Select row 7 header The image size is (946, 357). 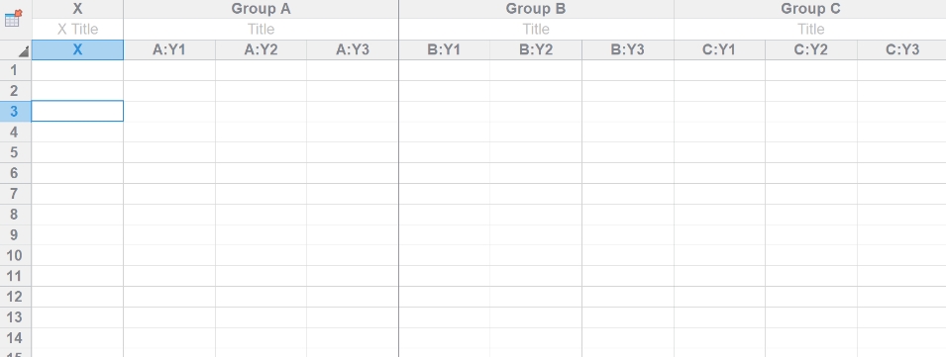[16, 194]
